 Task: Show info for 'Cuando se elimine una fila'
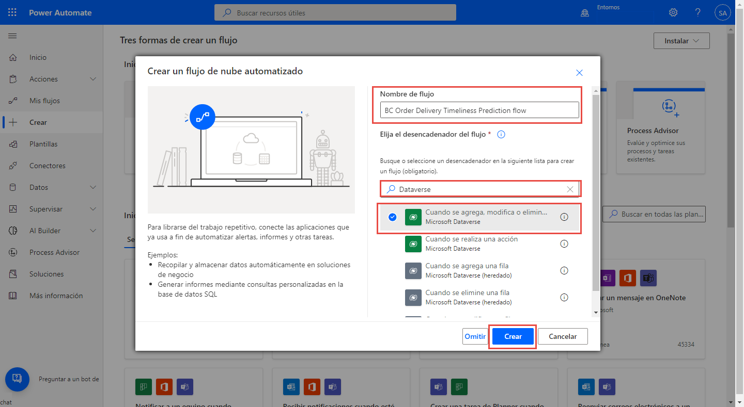coord(564,297)
